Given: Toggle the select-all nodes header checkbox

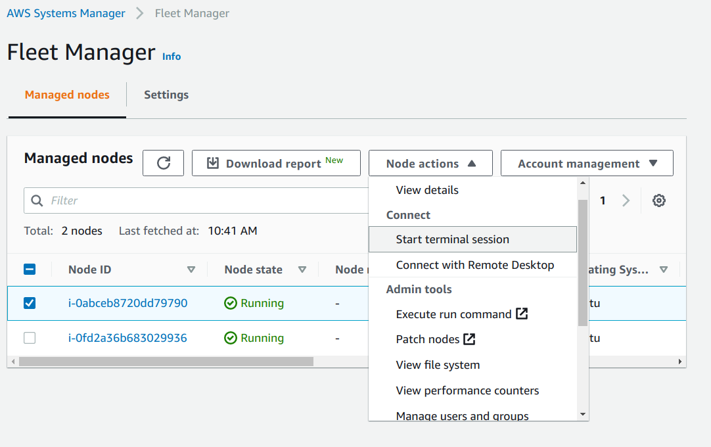Looking at the screenshot, I should click(30, 270).
